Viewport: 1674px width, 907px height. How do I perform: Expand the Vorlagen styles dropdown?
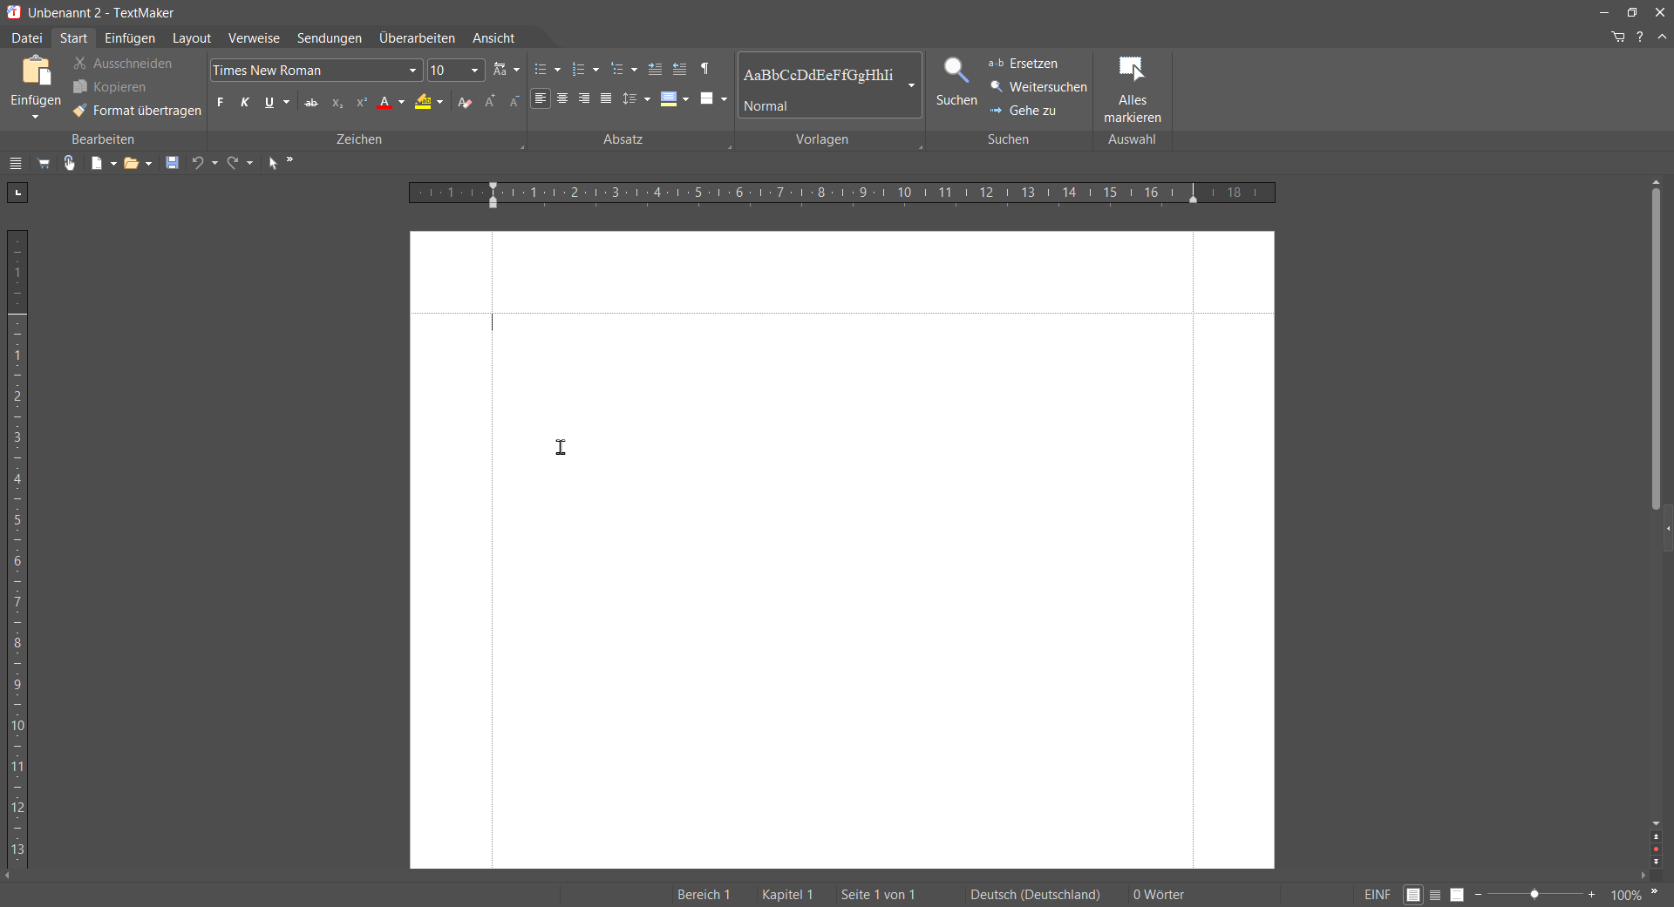tap(912, 85)
